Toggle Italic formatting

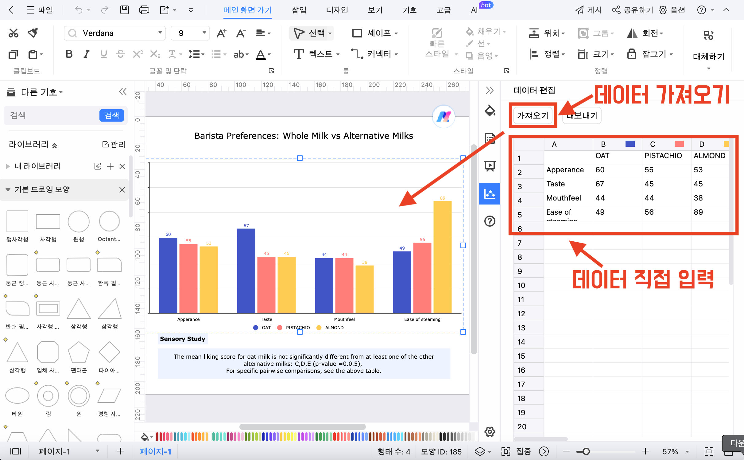[x=87, y=54]
